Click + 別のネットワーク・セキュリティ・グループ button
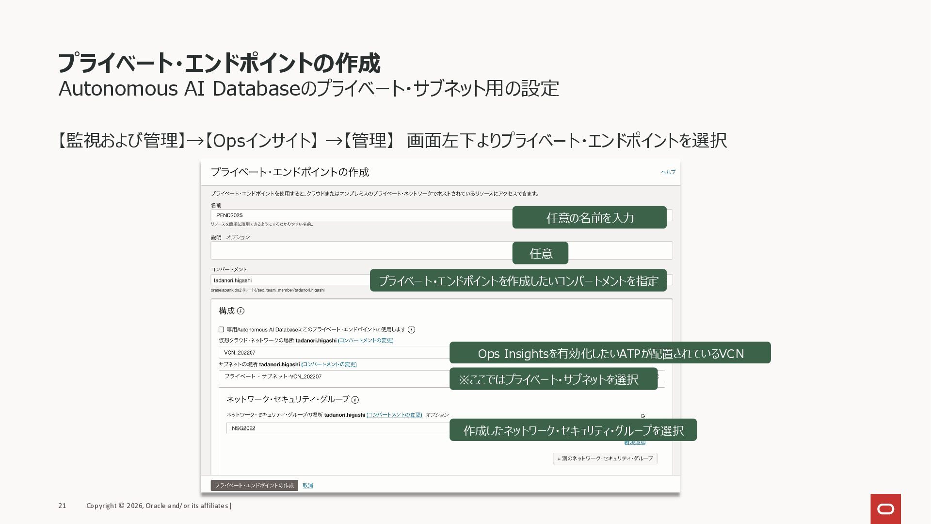 [605, 458]
